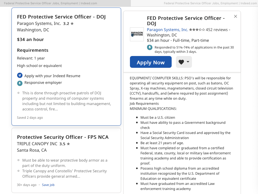Click the TRIPLE CANOPY INC company name

pyautogui.click(x=37, y=144)
